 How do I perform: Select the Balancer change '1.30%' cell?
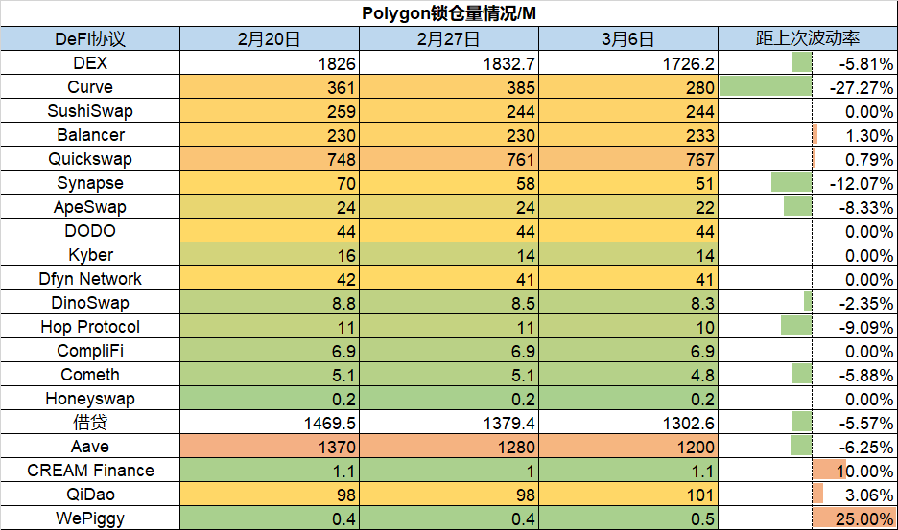pos(808,134)
